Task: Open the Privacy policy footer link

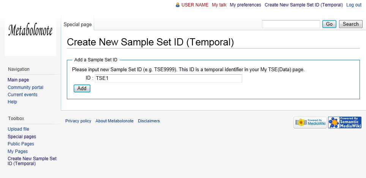Action: point(78,121)
